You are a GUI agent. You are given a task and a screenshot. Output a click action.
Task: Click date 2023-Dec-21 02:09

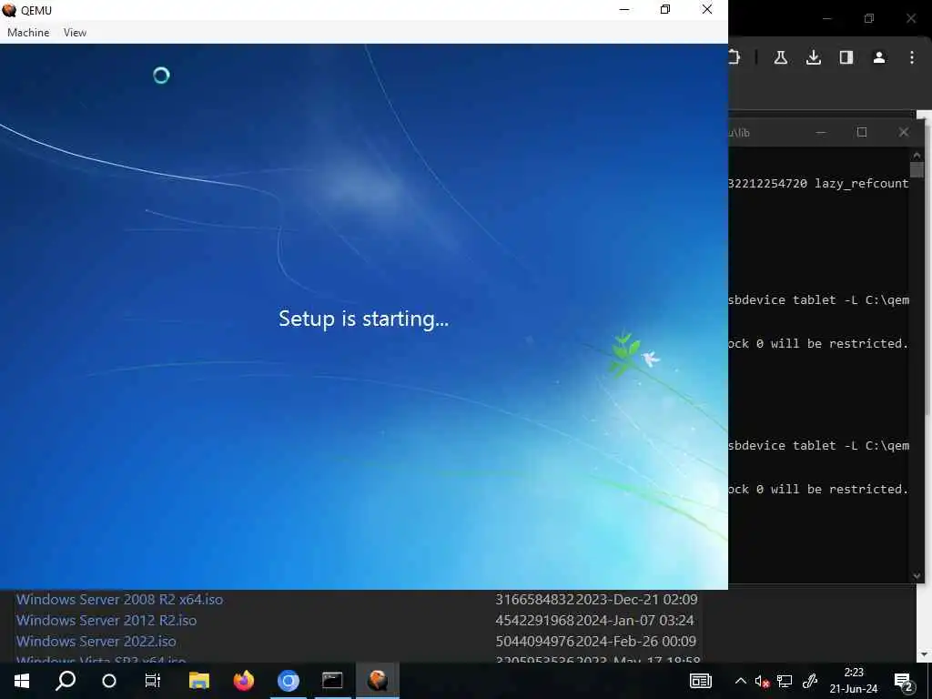pyautogui.click(x=636, y=599)
